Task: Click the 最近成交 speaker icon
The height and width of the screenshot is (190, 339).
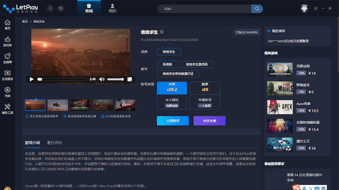Action: 269,31
